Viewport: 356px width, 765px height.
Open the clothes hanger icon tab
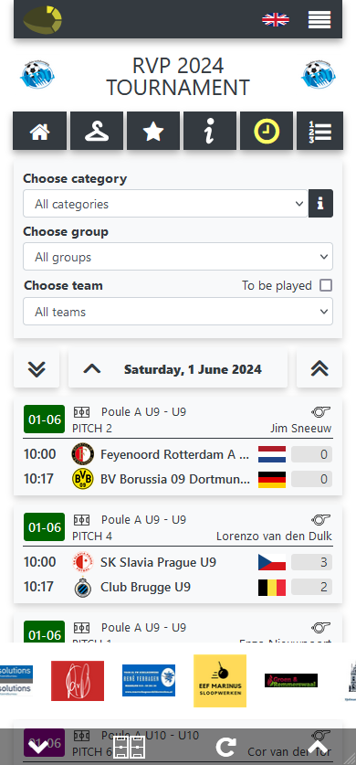point(97,131)
